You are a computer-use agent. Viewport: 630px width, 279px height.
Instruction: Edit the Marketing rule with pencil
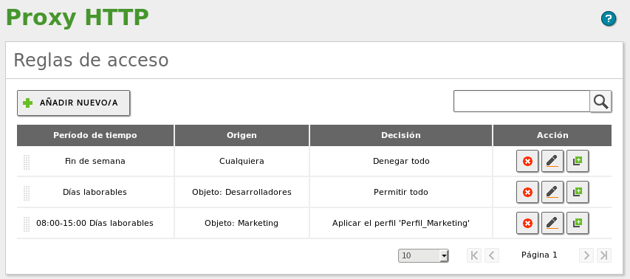[552, 223]
